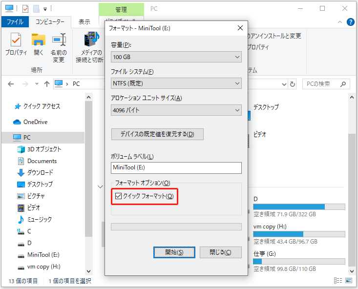Click the 閉じる(C) close button
This screenshot has width=358, height=289.
(221, 252)
